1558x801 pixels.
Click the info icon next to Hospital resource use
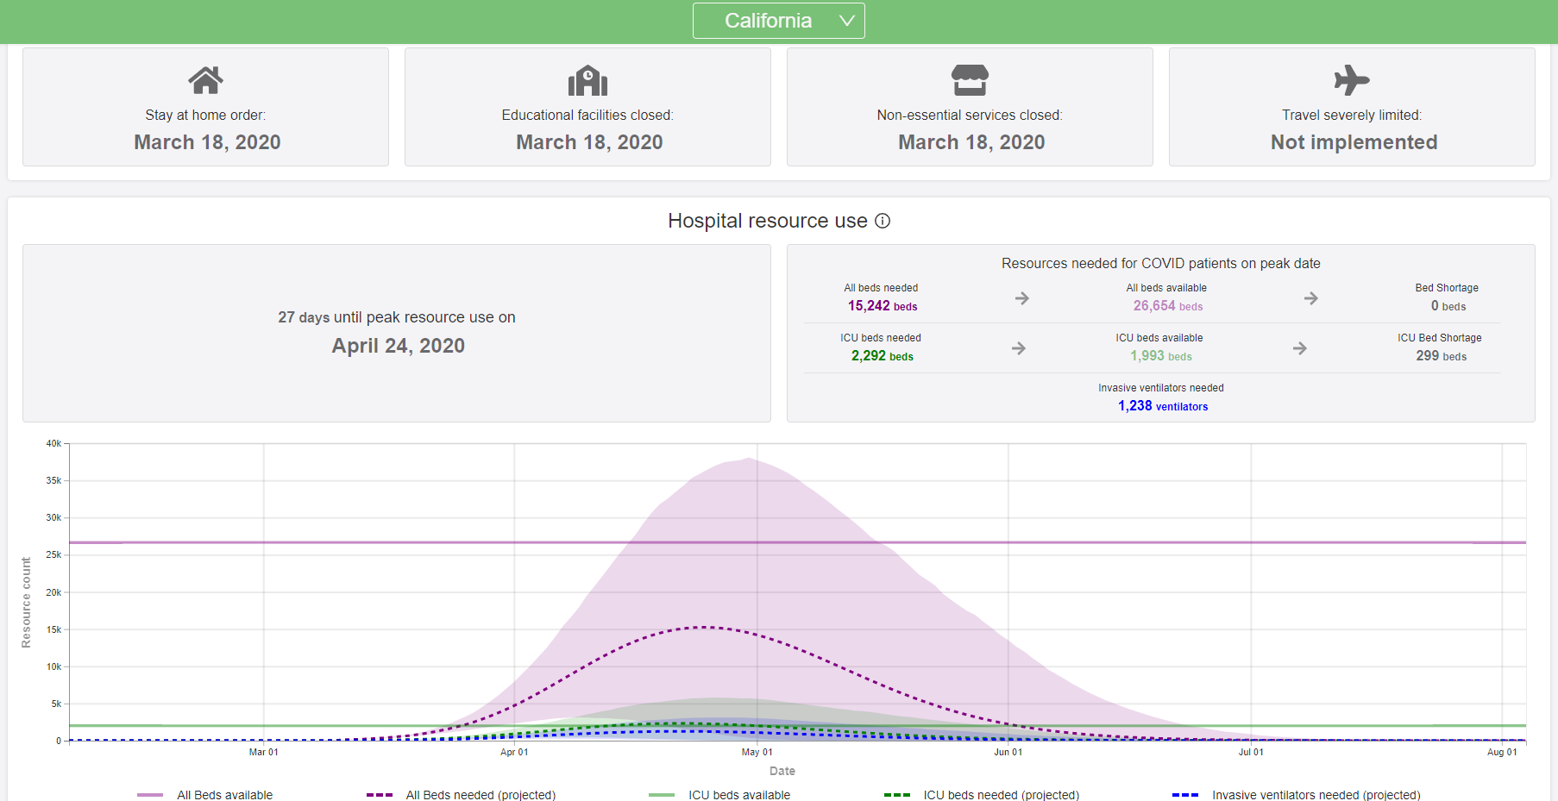pos(883,221)
